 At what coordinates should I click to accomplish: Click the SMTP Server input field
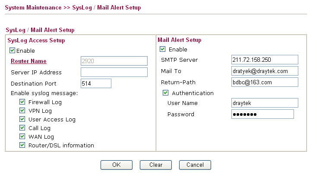coord(265,60)
